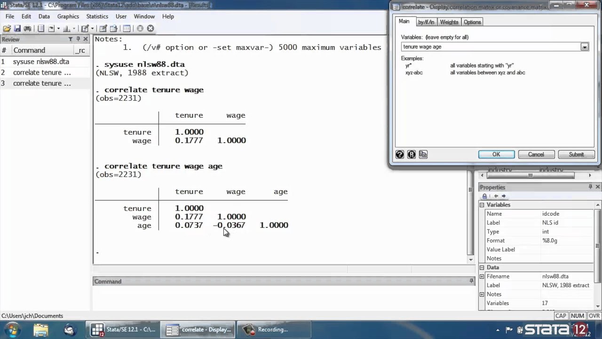The height and width of the screenshot is (339, 602).
Task: Expand the Filename property row
Action: tap(482, 276)
